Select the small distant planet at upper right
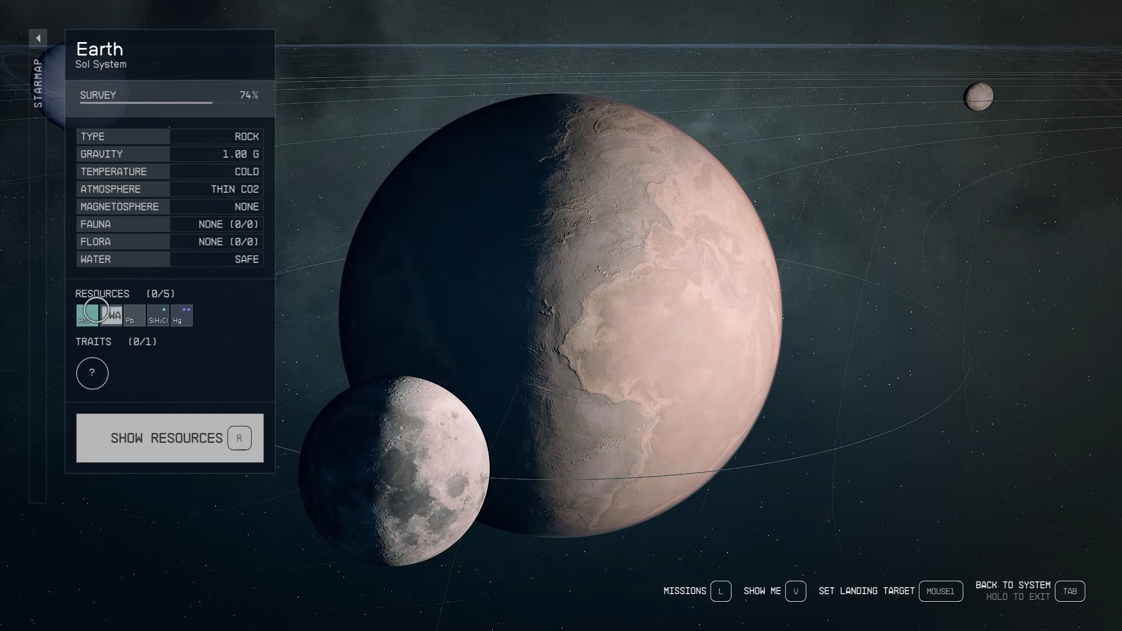The height and width of the screenshot is (631, 1122). pos(978,96)
